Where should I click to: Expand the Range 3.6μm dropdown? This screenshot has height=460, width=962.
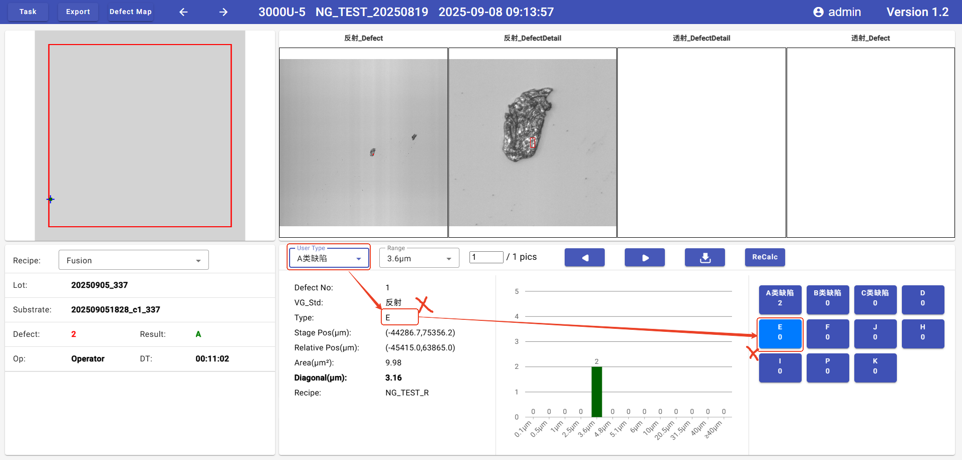pyautogui.click(x=419, y=258)
